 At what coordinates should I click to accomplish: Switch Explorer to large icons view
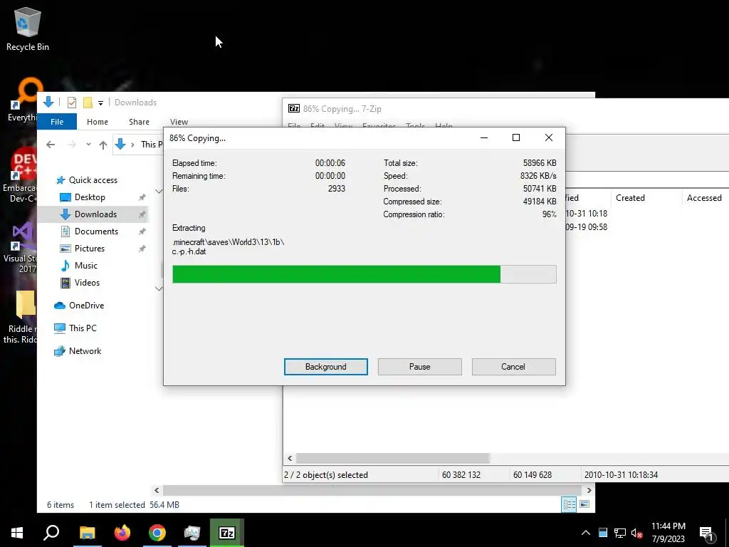tap(585, 505)
